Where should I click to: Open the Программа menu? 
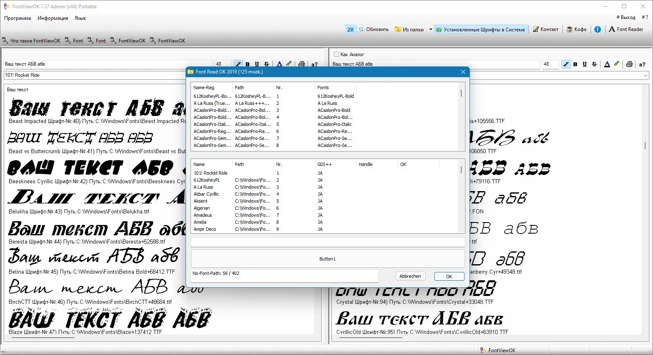click(x=17, y=18)
